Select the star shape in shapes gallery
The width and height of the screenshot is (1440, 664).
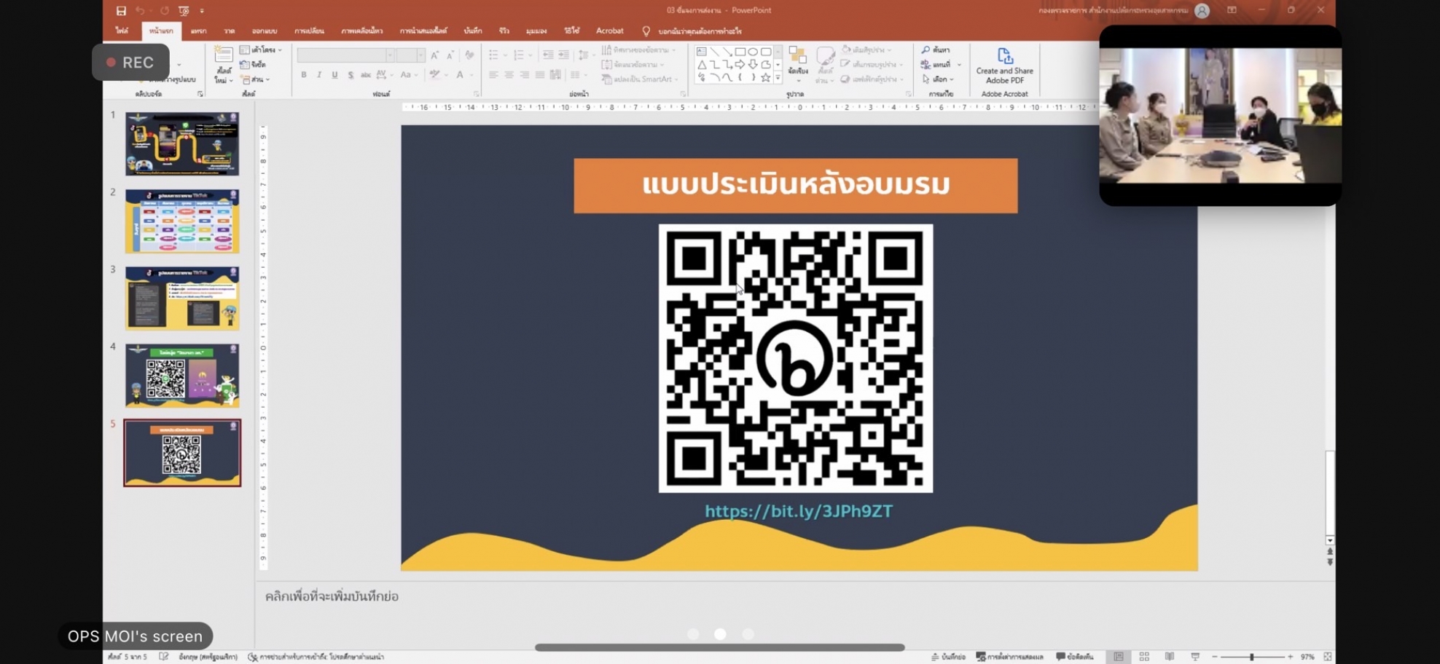click(x=765, y=77)
